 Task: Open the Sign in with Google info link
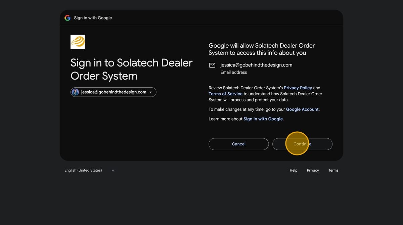pos(263,119)
